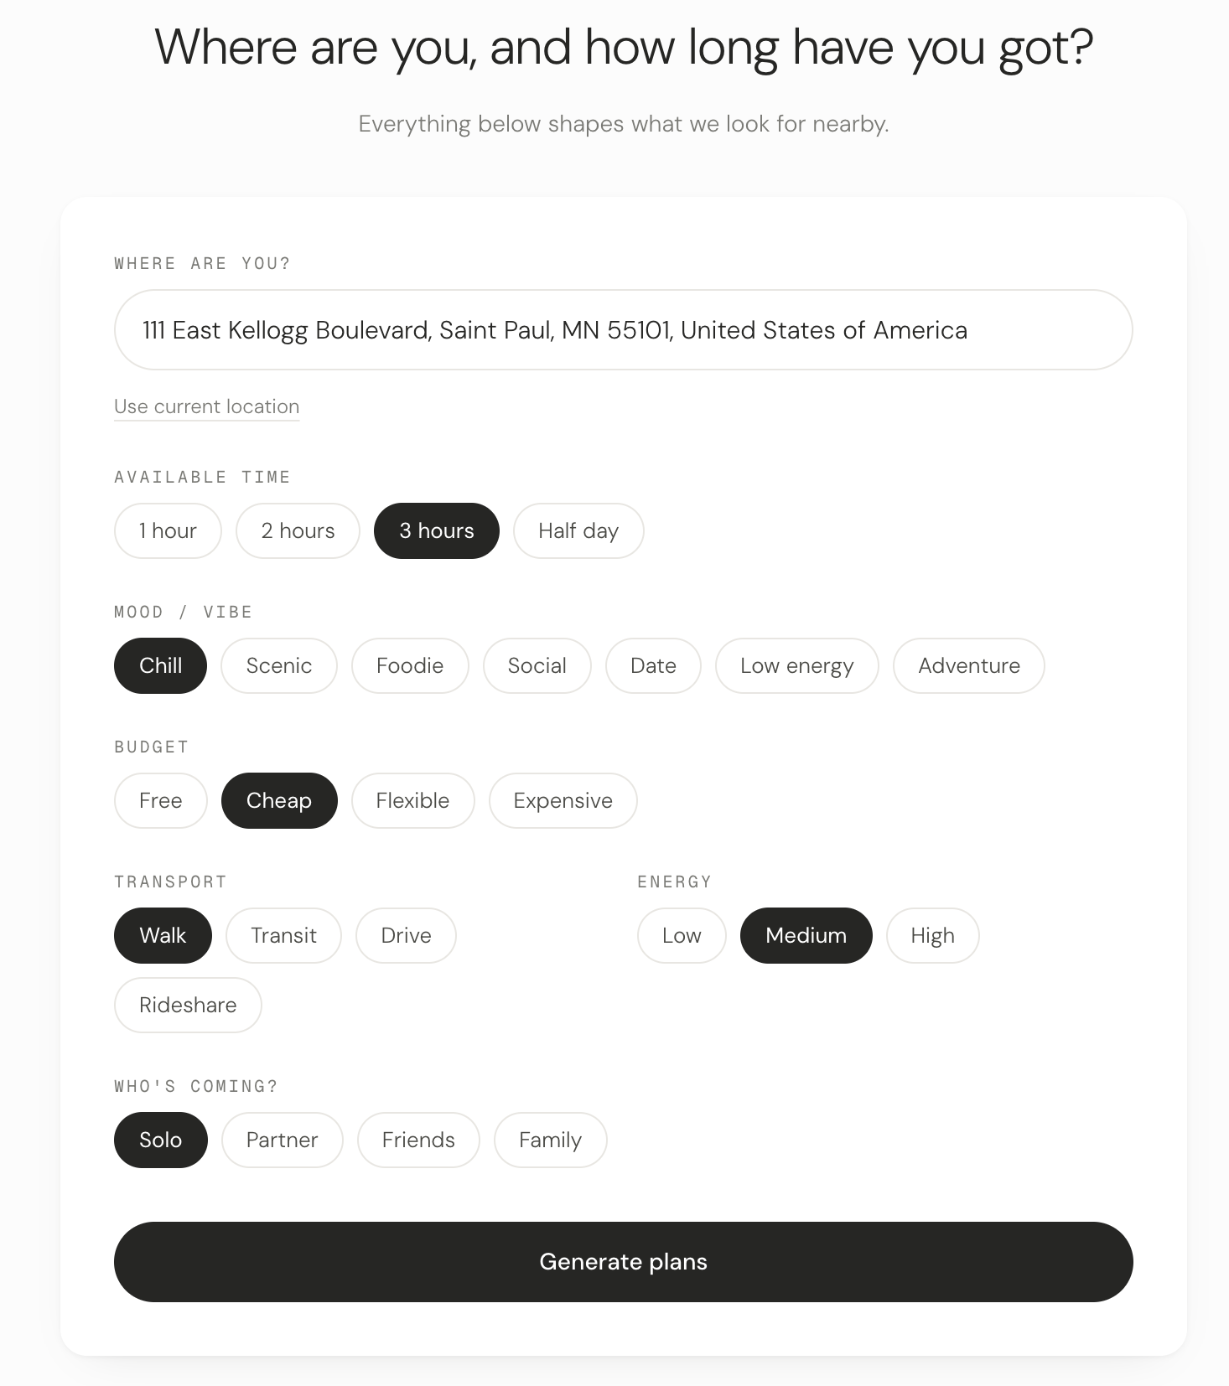Click the Generate plans button
1229x1386 pixels.
click(623, 1261)
